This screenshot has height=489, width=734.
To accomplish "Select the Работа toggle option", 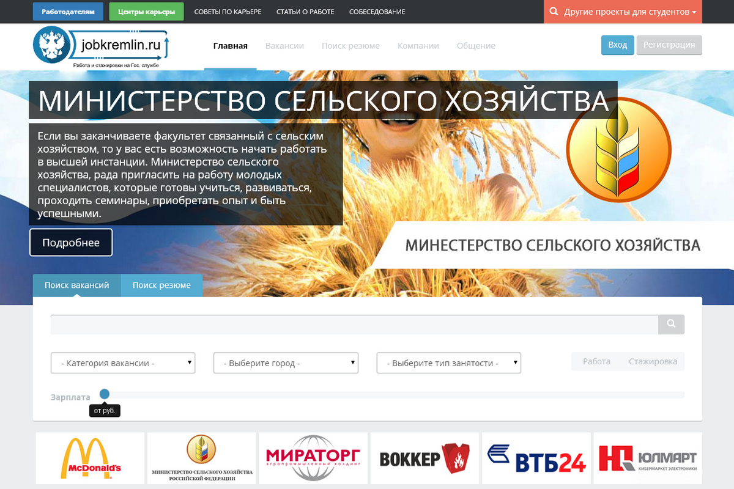I will 596,362.
